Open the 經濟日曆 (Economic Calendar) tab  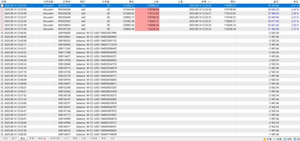pos(55,139)
